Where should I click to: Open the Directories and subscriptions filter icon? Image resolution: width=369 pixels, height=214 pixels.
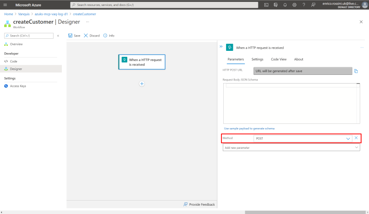tap(275, 5)
